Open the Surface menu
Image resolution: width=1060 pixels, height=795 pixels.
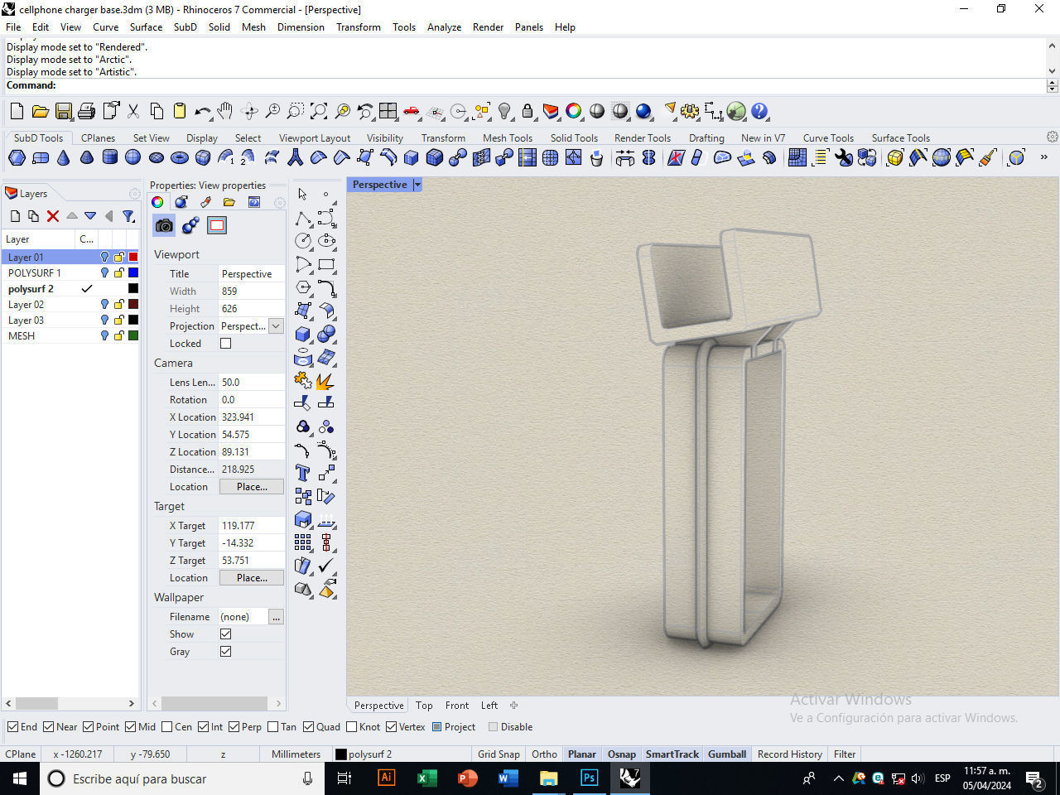[146, 27]
